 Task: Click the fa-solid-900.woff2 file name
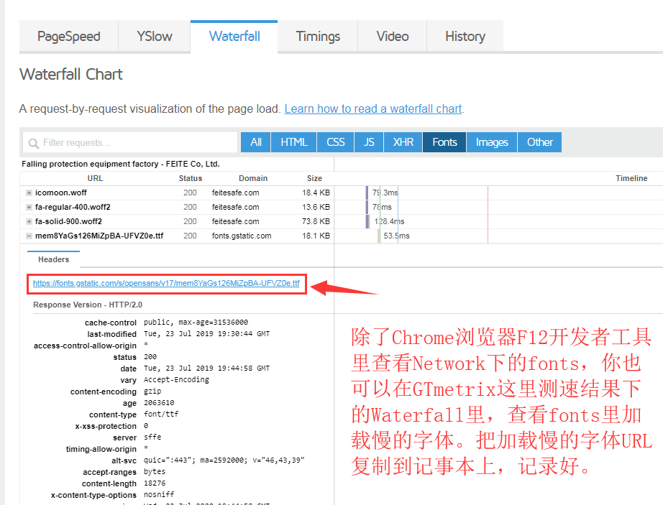point(68,222)
